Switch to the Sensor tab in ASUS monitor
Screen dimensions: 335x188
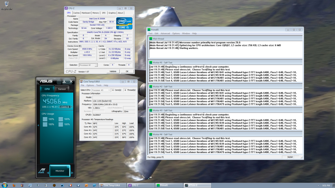(x=62, y=89)
